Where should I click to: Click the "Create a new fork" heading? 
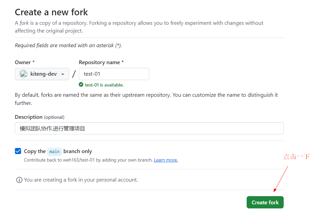point(51,12)
